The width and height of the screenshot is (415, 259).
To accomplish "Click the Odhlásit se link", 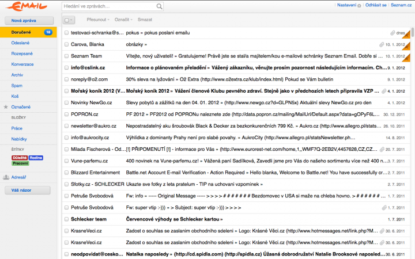I will coord(376,5).
